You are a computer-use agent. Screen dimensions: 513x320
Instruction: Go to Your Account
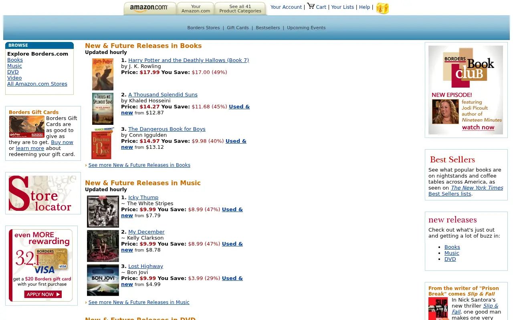point(286,7)
